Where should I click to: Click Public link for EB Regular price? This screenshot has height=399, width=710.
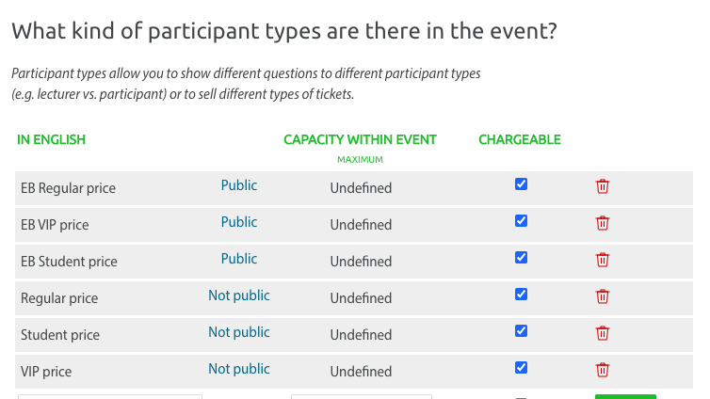[239, 185]
